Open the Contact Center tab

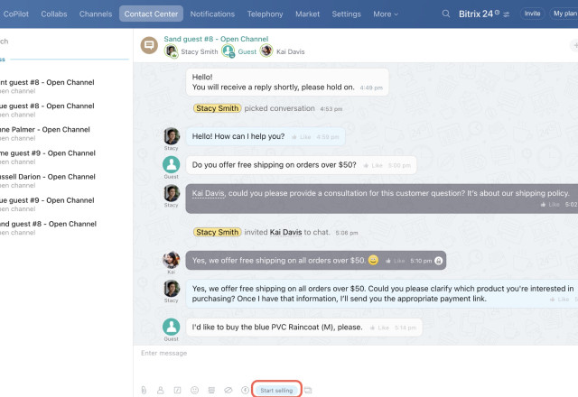point(152,14)
